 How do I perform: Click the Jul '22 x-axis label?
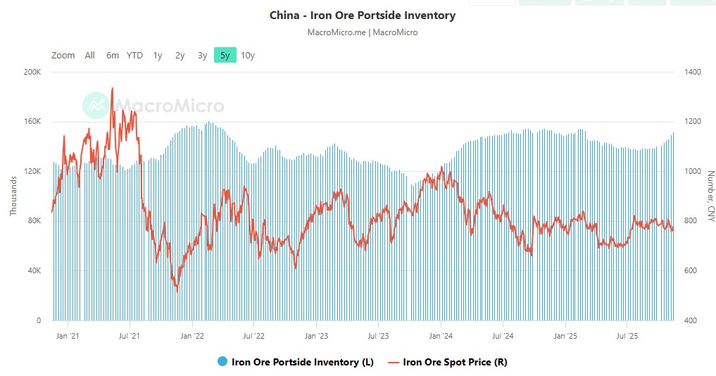click(253, 336)
